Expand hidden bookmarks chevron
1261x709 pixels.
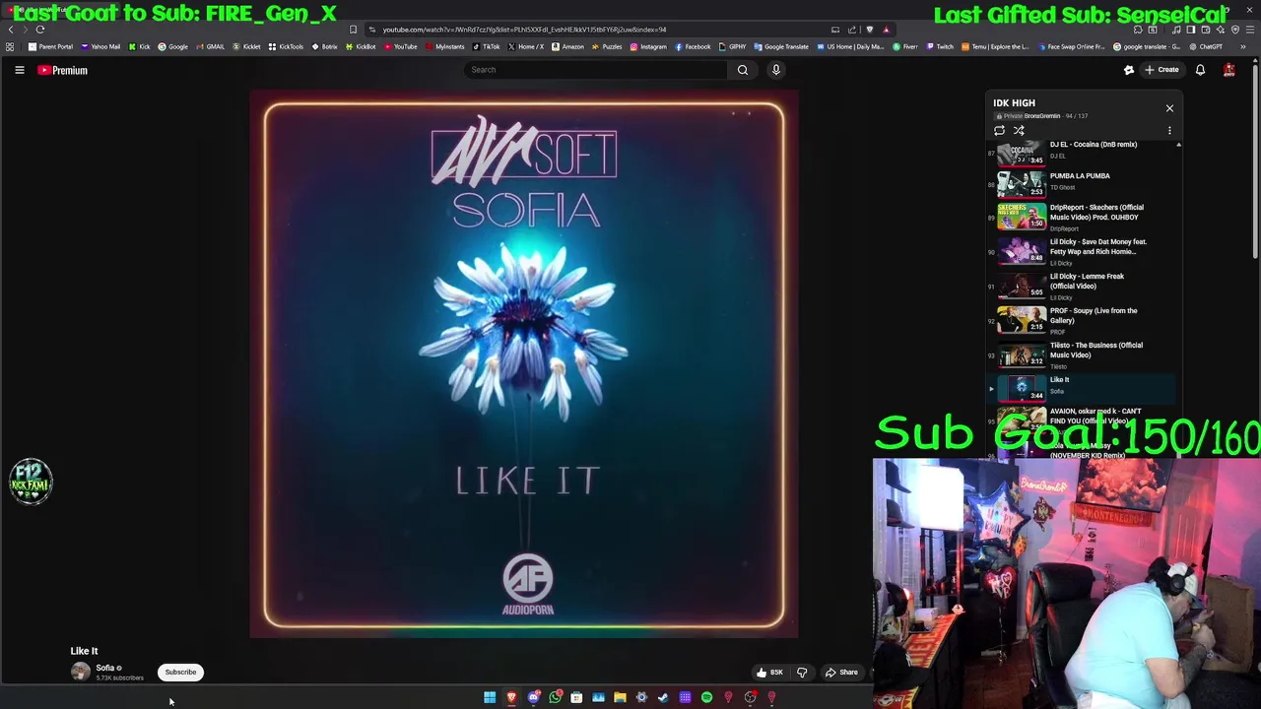[x=1243, y=46]
